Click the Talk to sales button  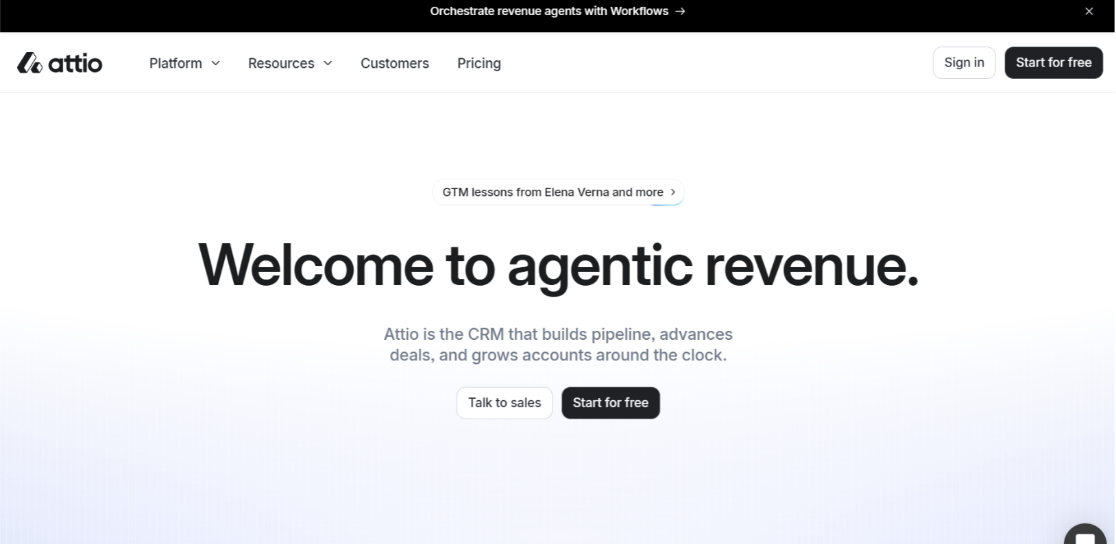pos(505,403)
